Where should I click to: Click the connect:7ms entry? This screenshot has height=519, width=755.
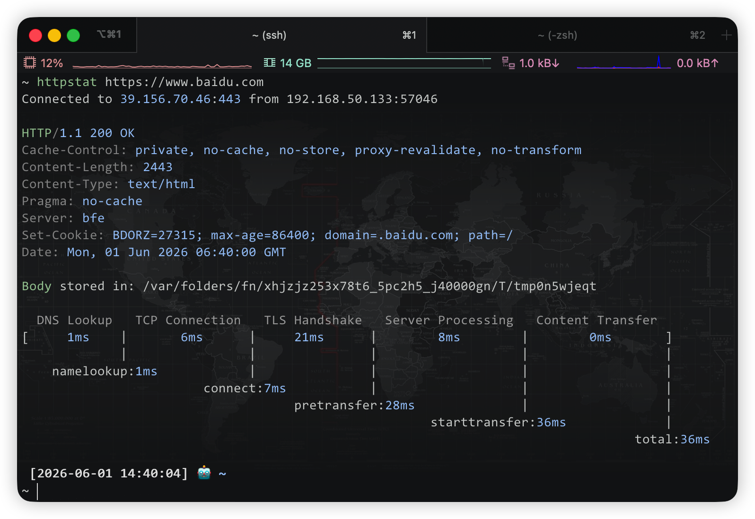[x=245, y=388]
